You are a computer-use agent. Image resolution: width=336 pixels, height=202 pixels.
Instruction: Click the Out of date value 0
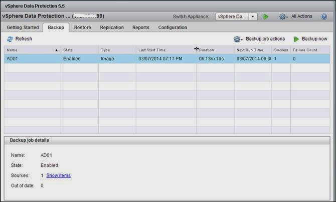pyautogui.click(x=42, y=186)
